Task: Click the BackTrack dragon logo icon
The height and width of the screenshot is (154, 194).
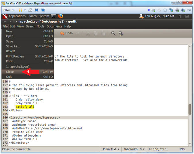Action: [x=5, y=16]
